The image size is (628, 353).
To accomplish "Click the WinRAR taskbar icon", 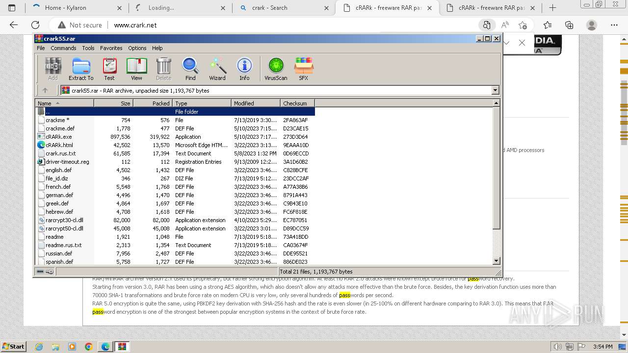I will [x=122, y=347].
